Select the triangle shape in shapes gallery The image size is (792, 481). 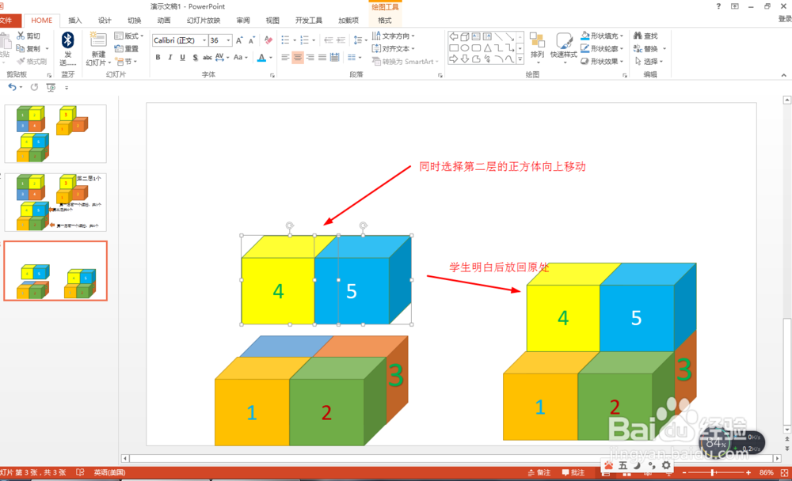(x=487, y=48)
